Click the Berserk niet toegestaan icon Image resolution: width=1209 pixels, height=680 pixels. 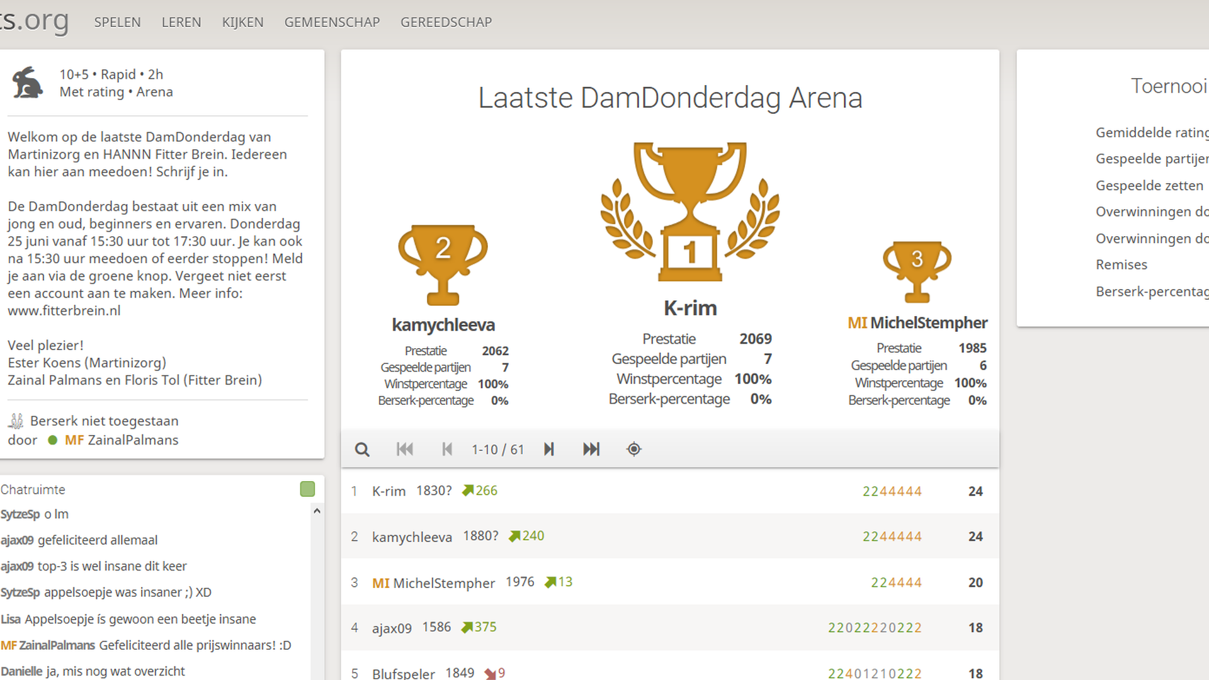click(x=17, y=421)
